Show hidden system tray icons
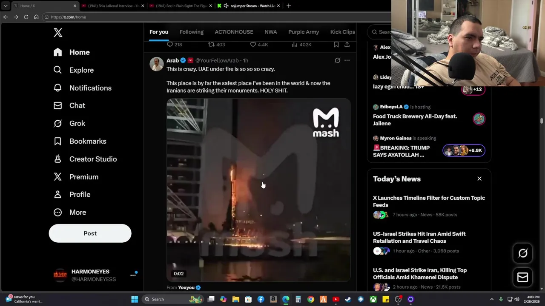This screenshot has width=545, height=306. [492, 299]
